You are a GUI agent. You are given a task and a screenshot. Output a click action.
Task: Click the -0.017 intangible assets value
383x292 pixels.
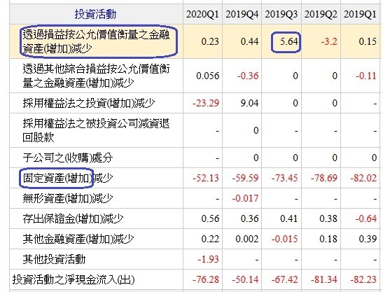point(245,198)
